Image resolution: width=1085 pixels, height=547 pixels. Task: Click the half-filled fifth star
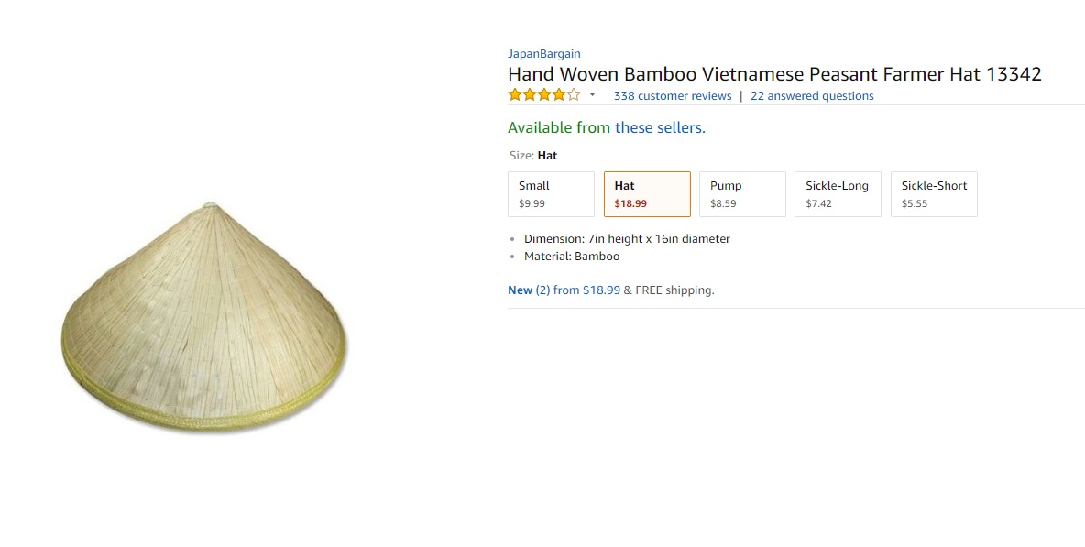(572, 93)
